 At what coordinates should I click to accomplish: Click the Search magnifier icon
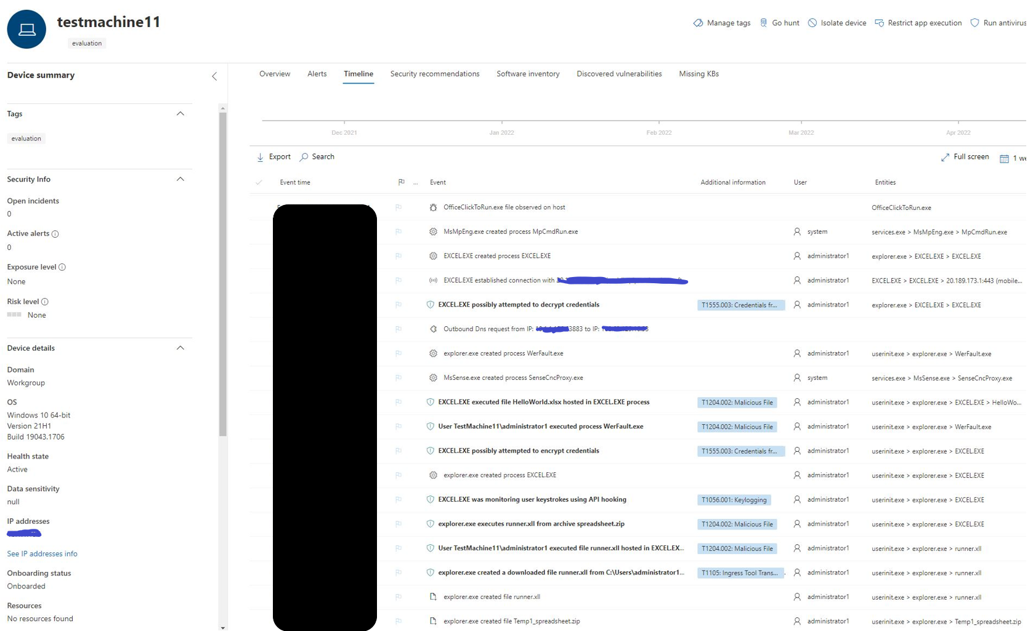click(x=304, y=157)
